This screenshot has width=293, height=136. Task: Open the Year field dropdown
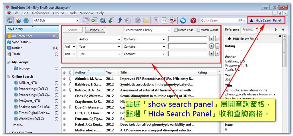pyautogui.click(x=119, y=47)
